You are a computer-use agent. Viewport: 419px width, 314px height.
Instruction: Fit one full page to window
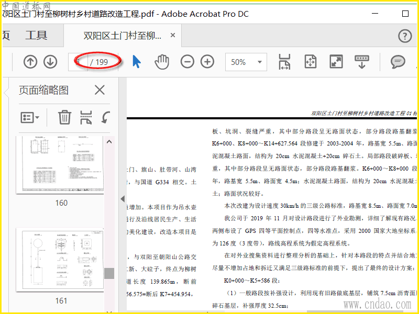pos(311,62)
